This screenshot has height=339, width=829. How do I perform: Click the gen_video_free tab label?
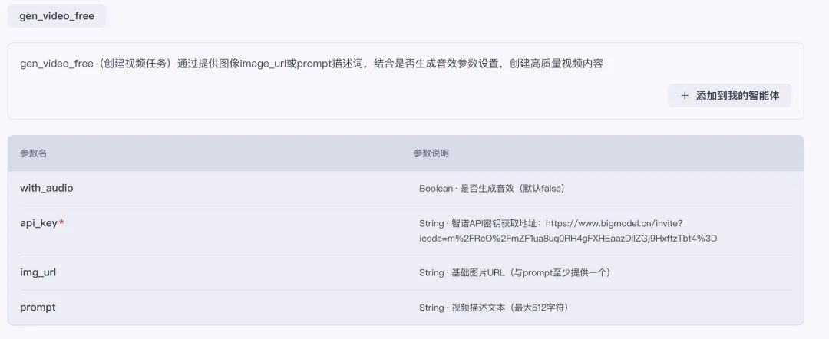57,16
